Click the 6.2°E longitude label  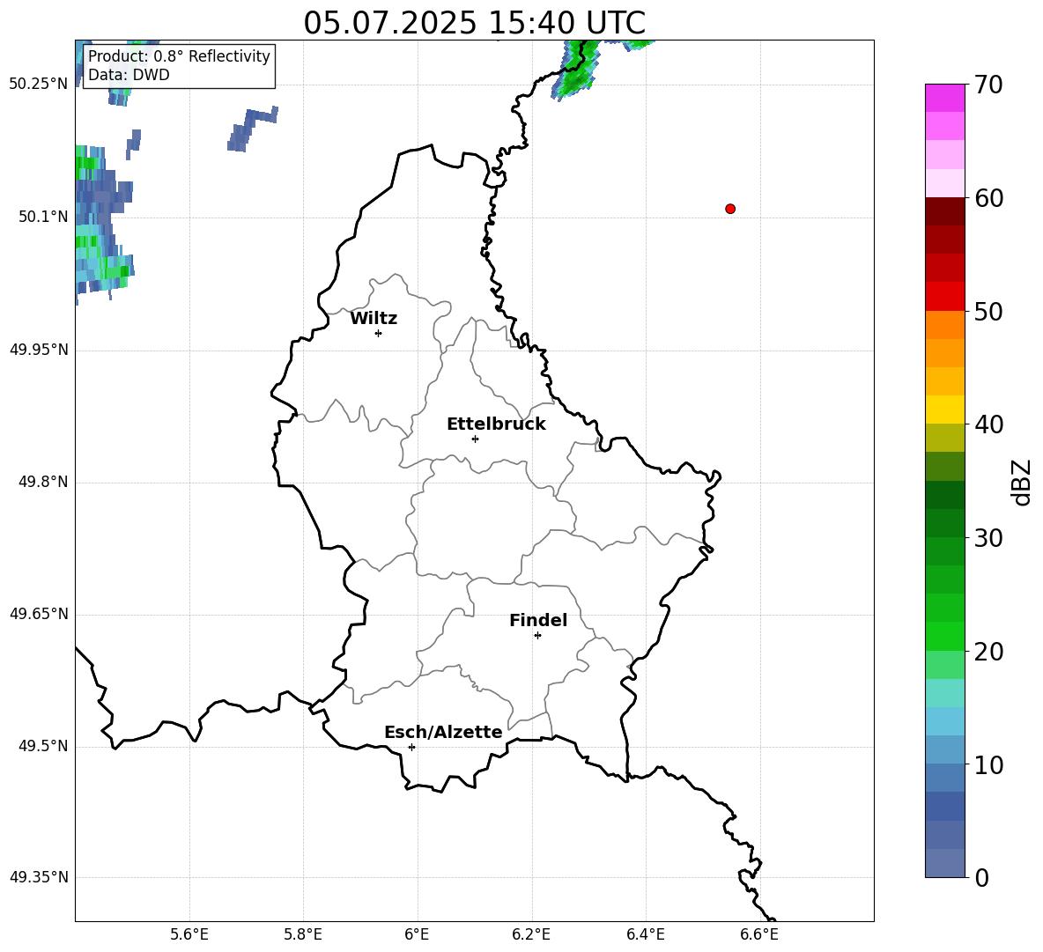pyautogui.click(x=531, y=934)
